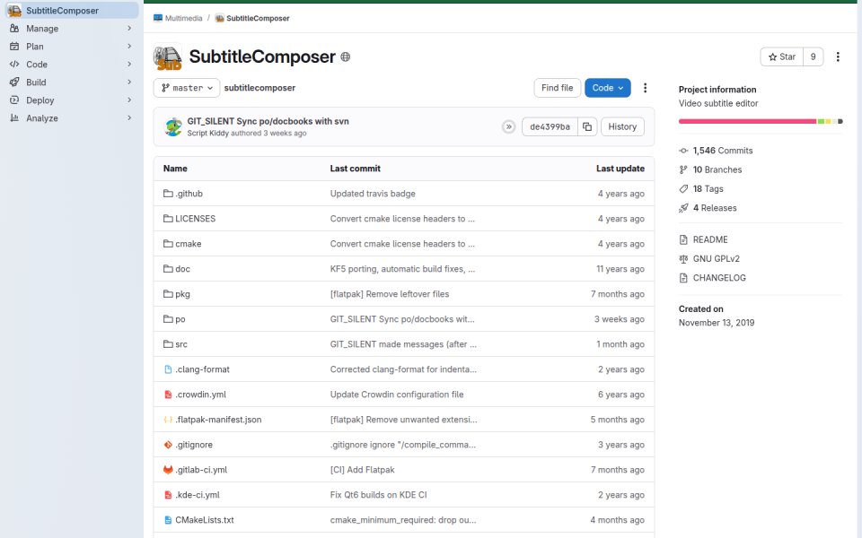Click the public visibility globe icon
Image resolution: width=862 pixels, height=538 pixels.
[x=345, y=57]
